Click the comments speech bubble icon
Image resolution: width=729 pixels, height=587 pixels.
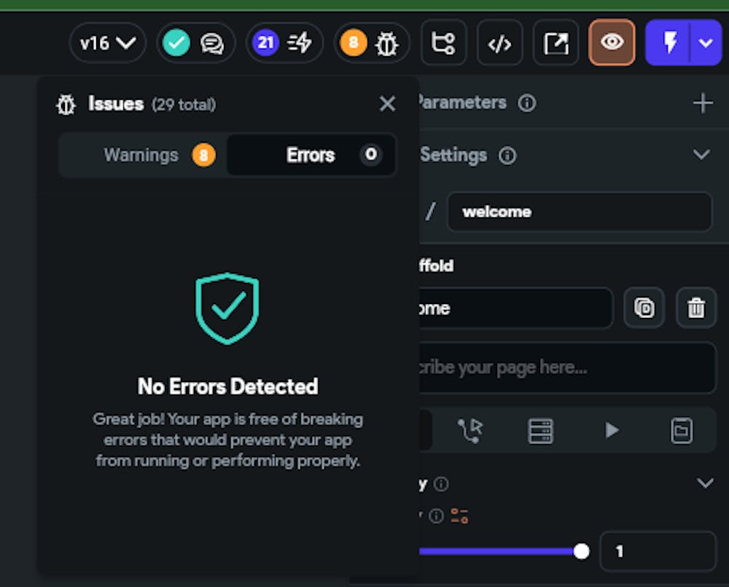[212, 44]
